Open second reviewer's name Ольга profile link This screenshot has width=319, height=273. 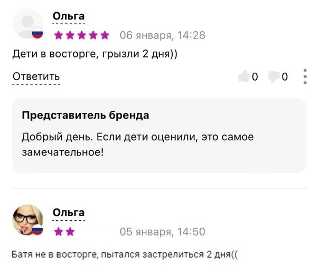69,213
